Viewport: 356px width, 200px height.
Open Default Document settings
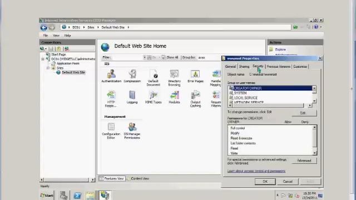click(154, 78)
